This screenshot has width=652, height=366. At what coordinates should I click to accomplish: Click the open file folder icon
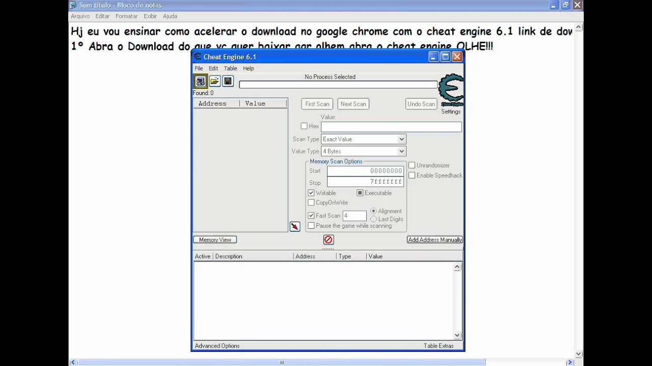(215, 81)
